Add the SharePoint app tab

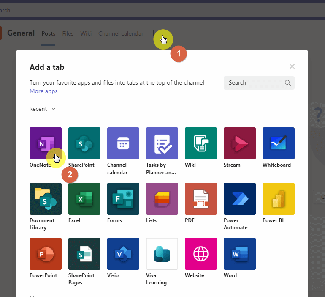tap(84, 143)
